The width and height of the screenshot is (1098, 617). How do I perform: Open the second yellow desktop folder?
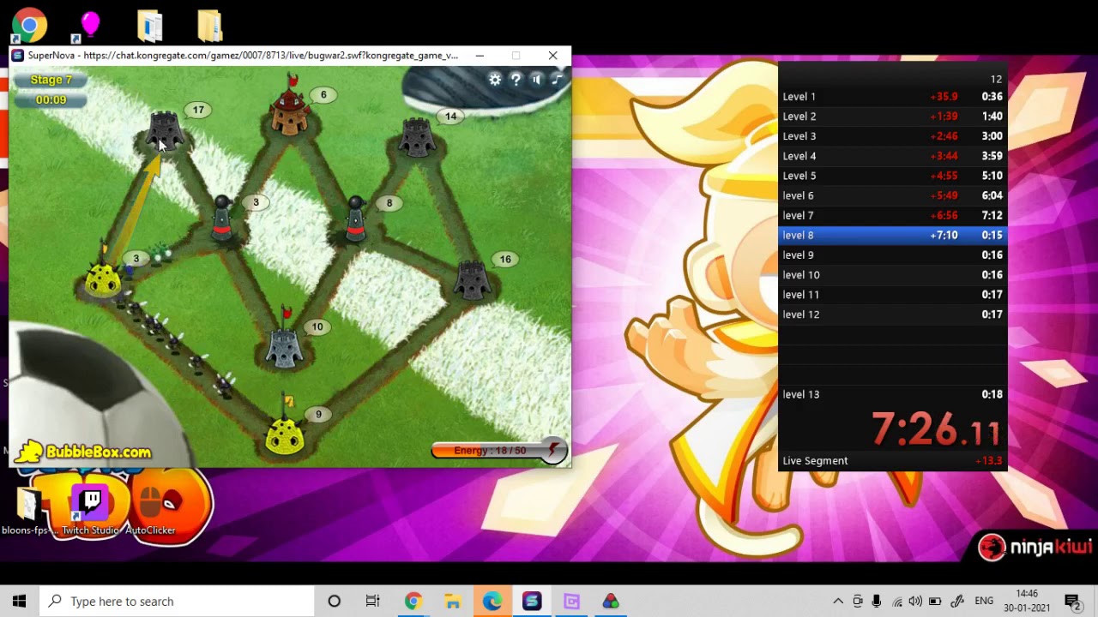210,26
